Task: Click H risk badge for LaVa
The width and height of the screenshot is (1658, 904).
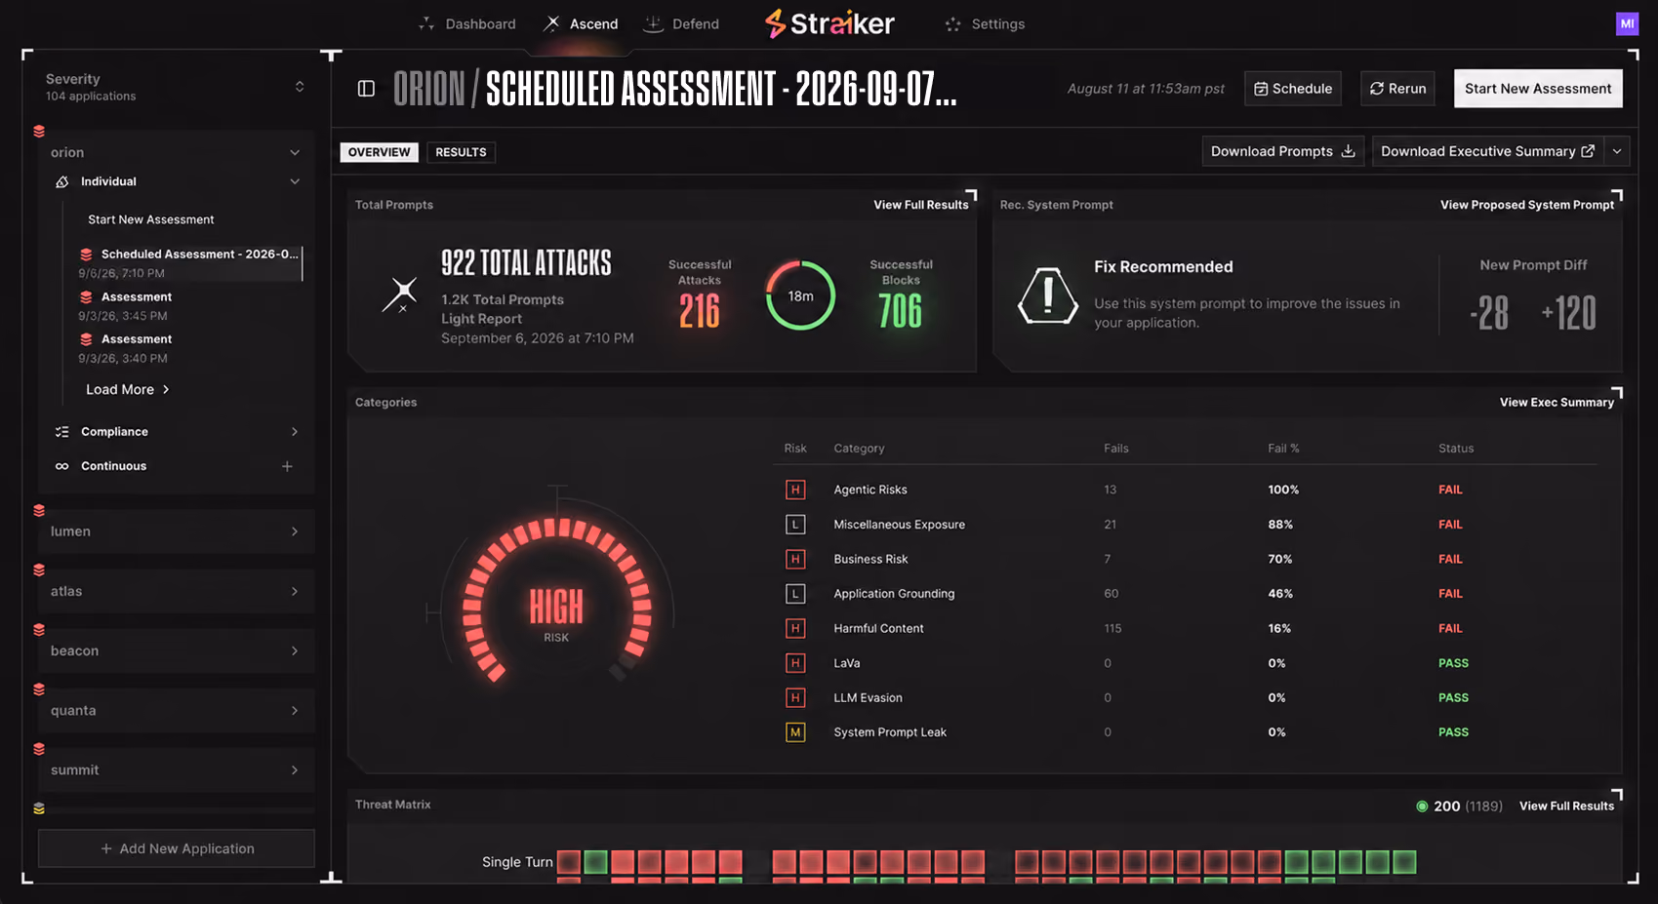Action: coord(795,663)
